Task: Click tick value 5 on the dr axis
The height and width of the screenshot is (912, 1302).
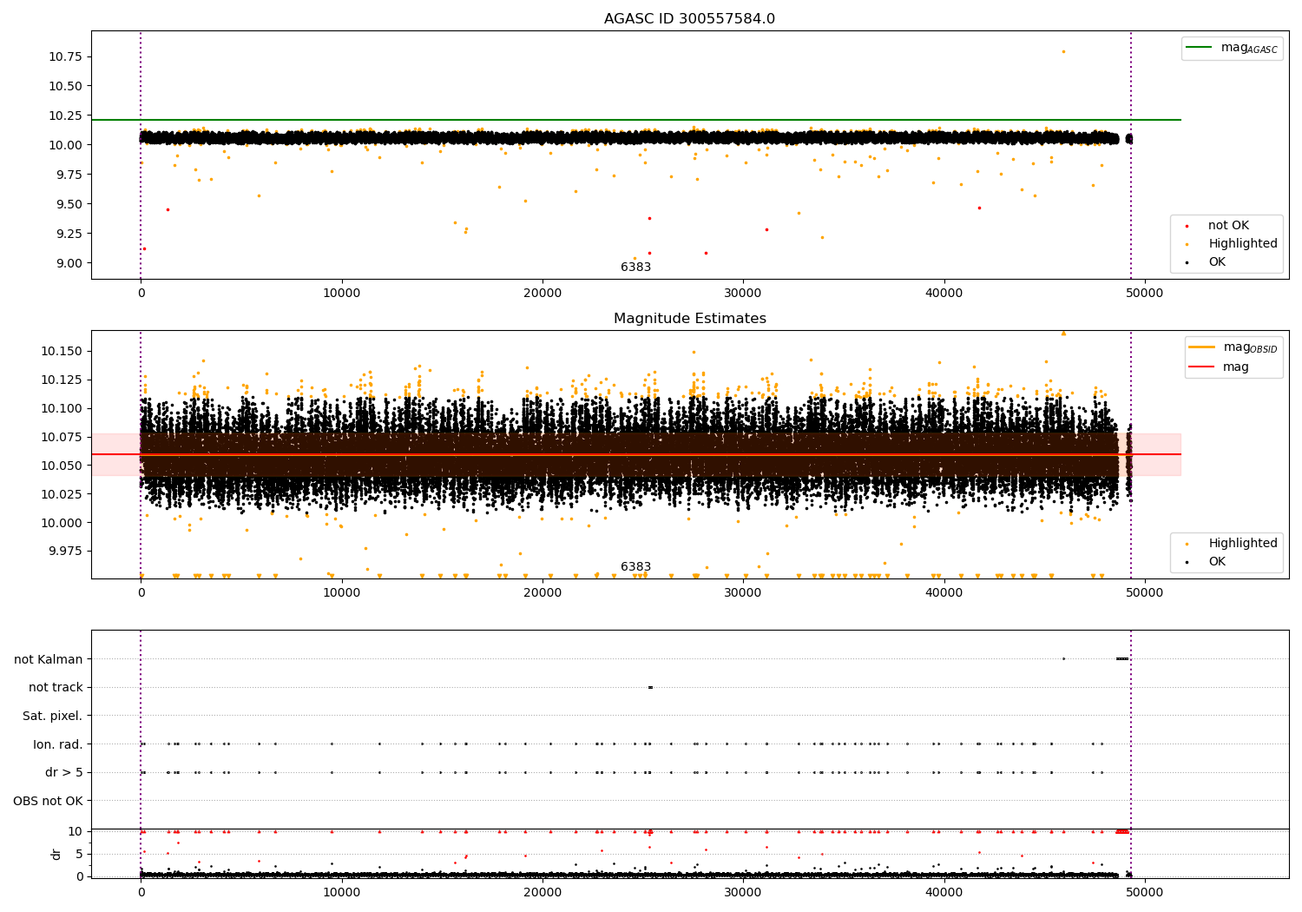Action: pyautogui.click(x=79, y=854)
